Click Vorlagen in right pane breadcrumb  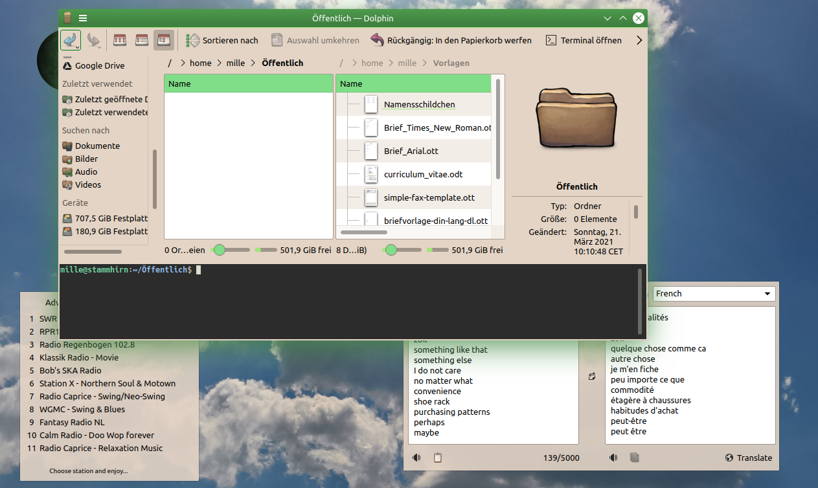(x=451, y=63)
